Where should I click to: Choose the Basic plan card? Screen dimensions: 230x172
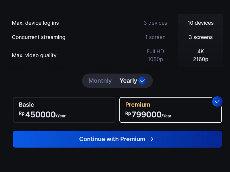pyautogui.click(x=64, y=110)
